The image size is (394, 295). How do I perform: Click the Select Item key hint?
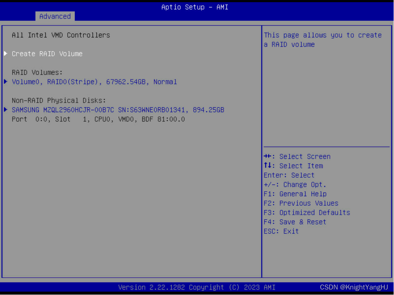tap(293, 166)
